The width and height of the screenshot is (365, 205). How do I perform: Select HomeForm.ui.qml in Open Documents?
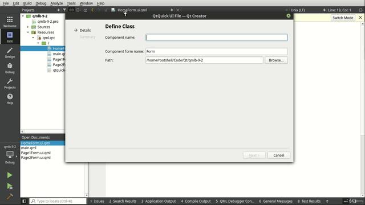(35, 143)
